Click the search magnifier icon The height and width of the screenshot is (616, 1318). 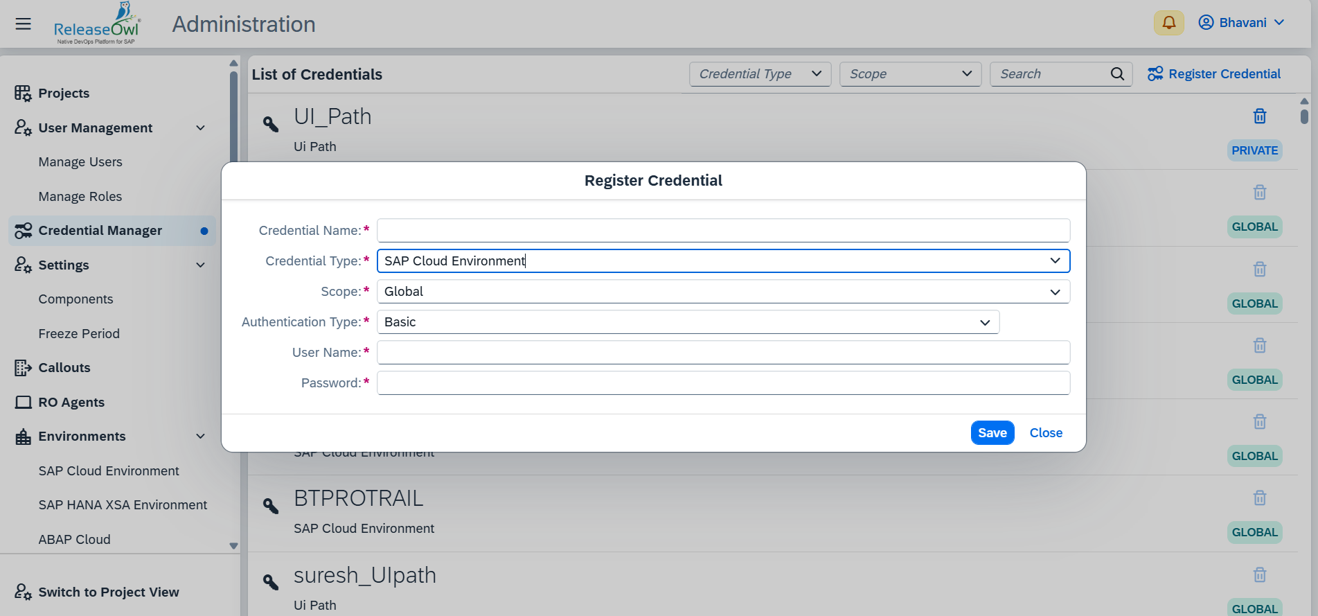pos(1117,74)
